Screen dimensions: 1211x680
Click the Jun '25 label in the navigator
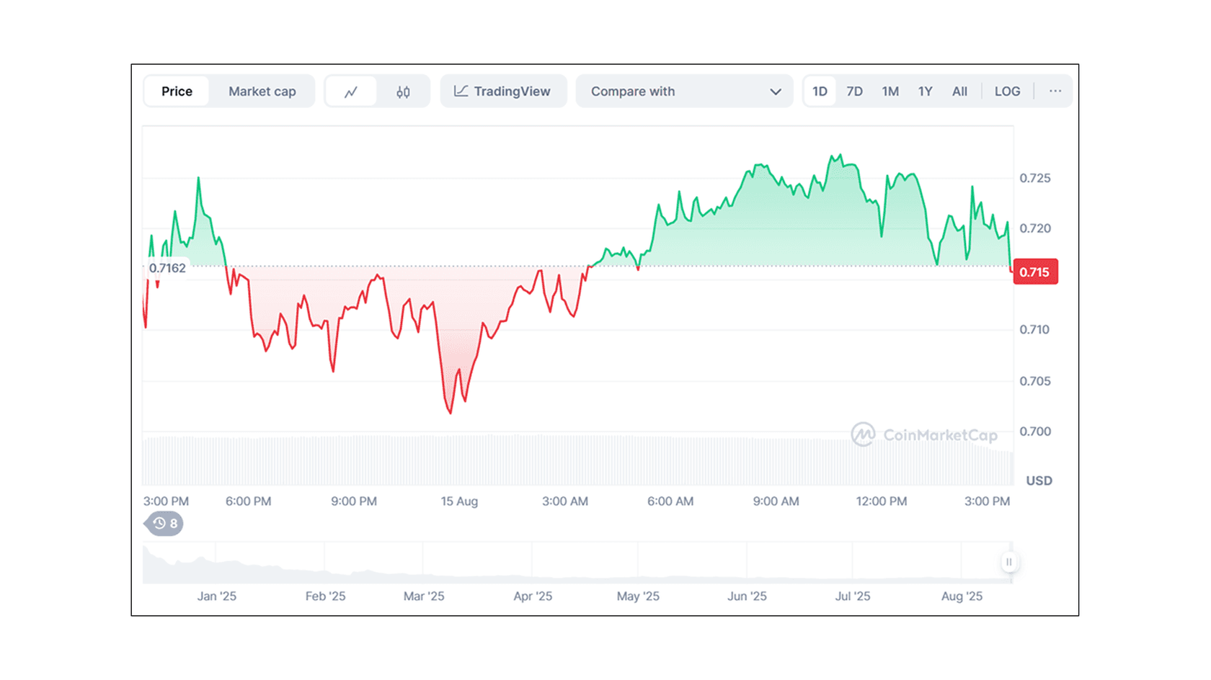pos(747,596)
